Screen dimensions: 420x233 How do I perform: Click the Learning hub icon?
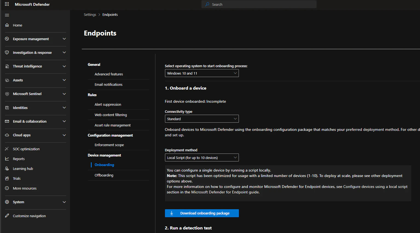(x=7, y=169)
